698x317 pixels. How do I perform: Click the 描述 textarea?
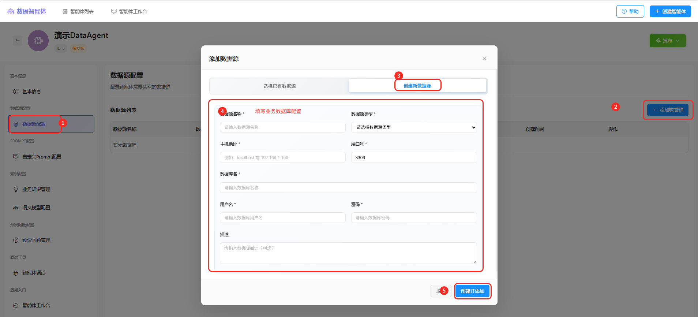(348, 253)
